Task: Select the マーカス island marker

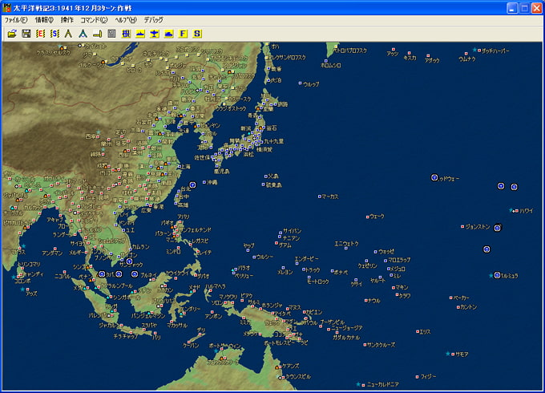Action: [x=320, y=196]
